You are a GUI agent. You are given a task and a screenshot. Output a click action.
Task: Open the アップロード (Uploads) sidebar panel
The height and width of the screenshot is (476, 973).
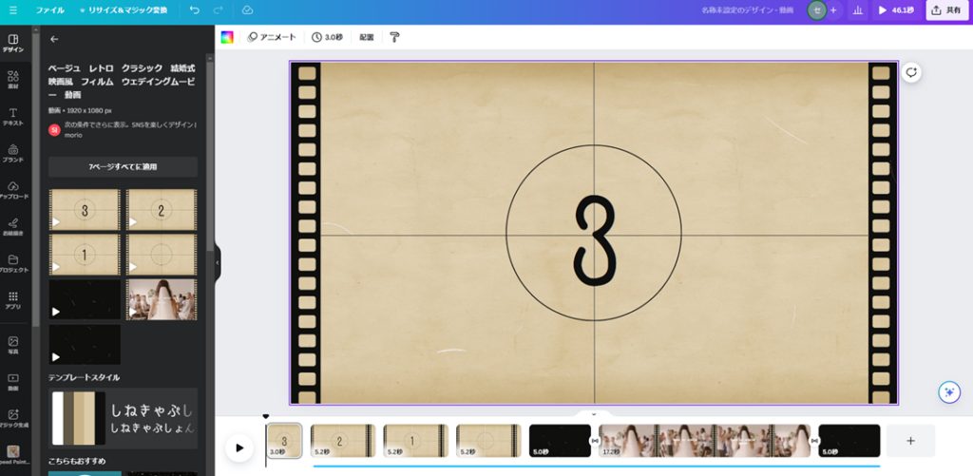13,190
